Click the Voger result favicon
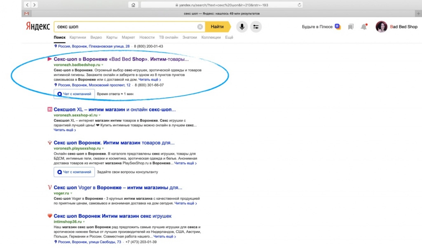This screenshot has width=422, height=248. point(49,187)
